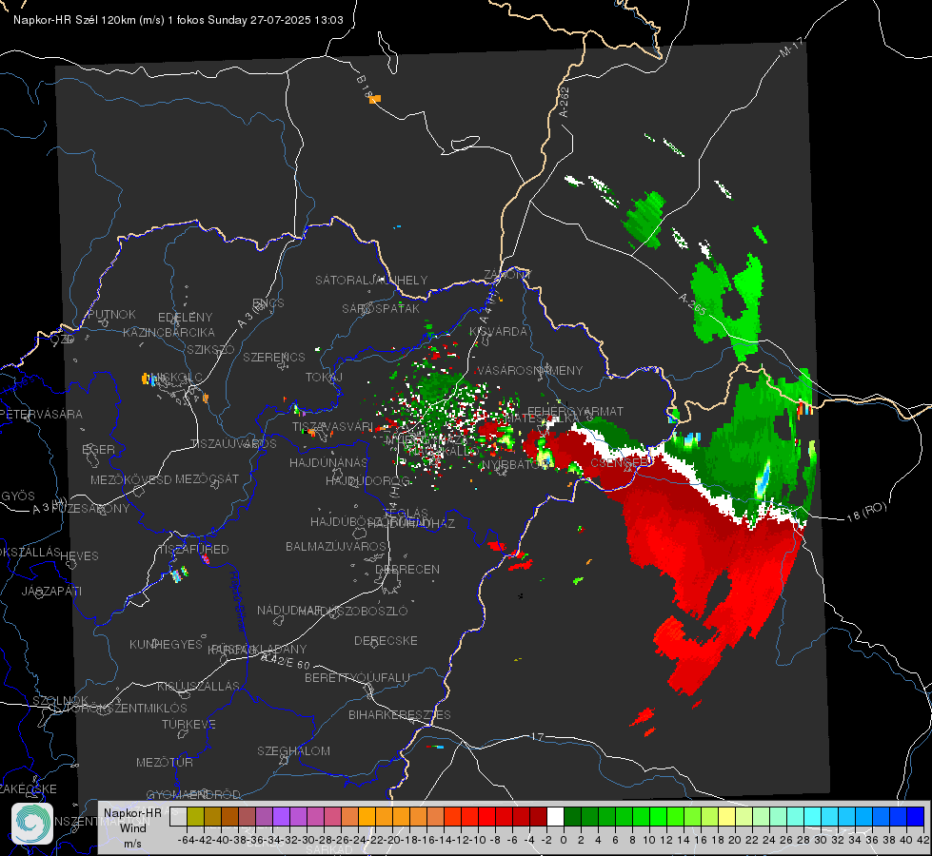Choose the cyan swatch above 28
Viewport: 932px width, 856px height.
click(813, 817)
